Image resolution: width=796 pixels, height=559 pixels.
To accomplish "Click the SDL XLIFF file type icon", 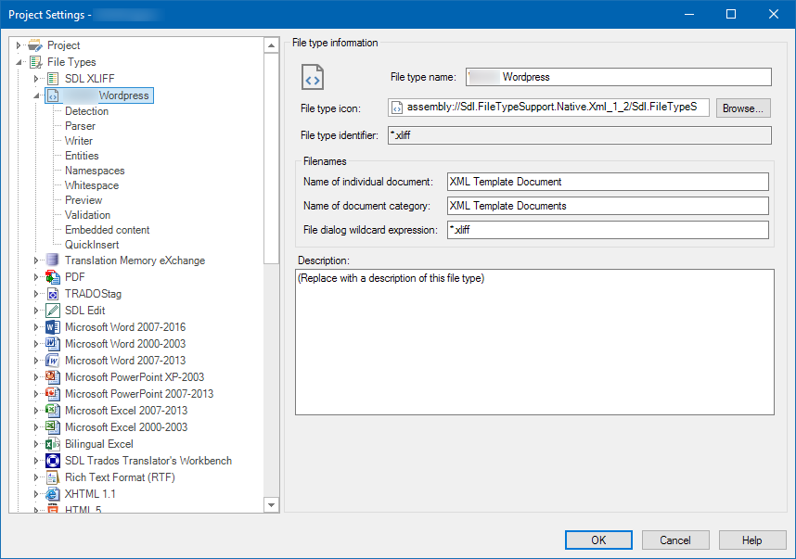I will coord(53,79).
